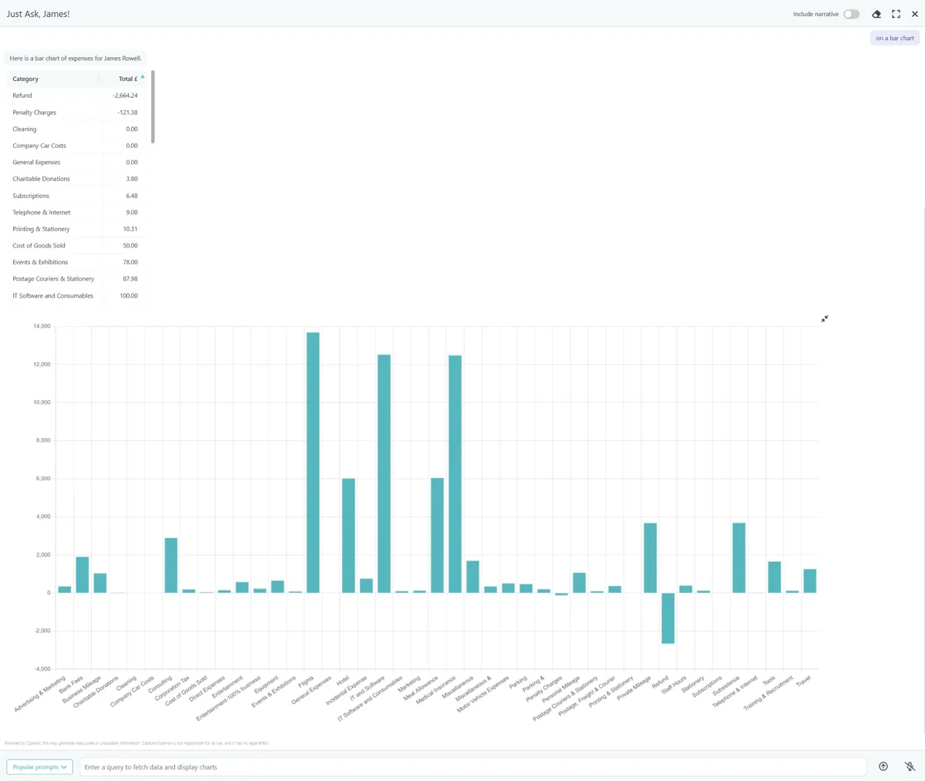Click the Business Mileage bar
Image resolution: width=925 pixels, height=781 pixels.
[100, 583]
